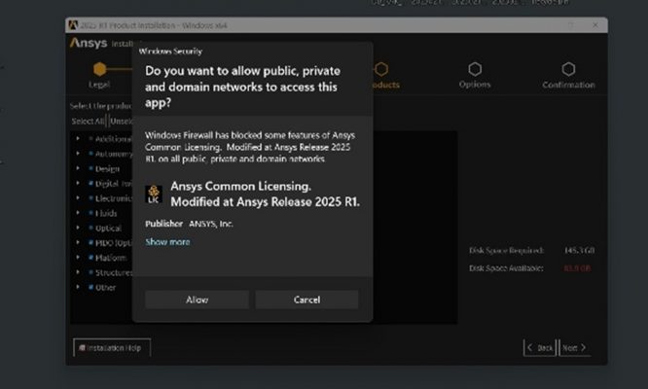Click the Ansys logo in installer header
Viewport: 648px width, 389px height.
click(89, 43)
